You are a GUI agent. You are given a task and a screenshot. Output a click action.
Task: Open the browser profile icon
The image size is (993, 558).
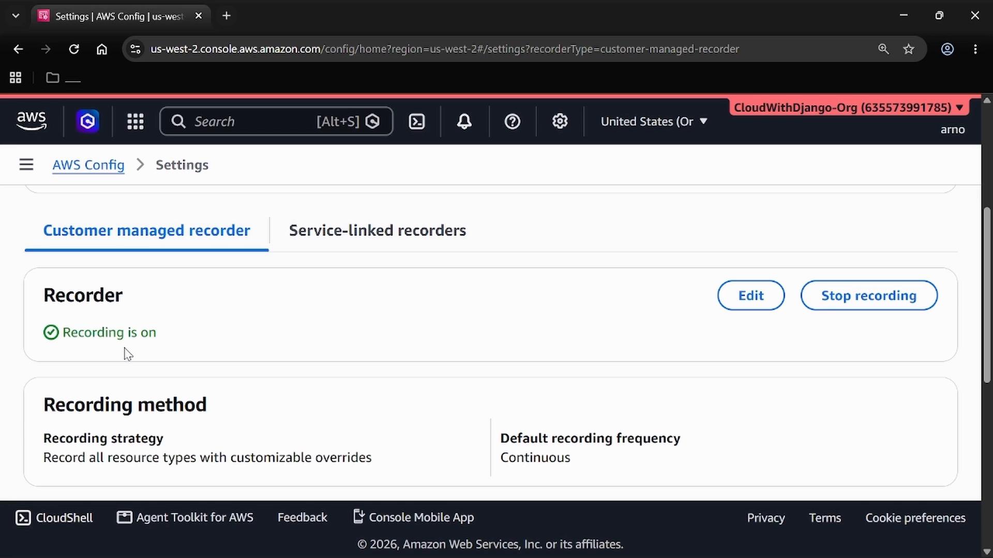coord(947,49)
